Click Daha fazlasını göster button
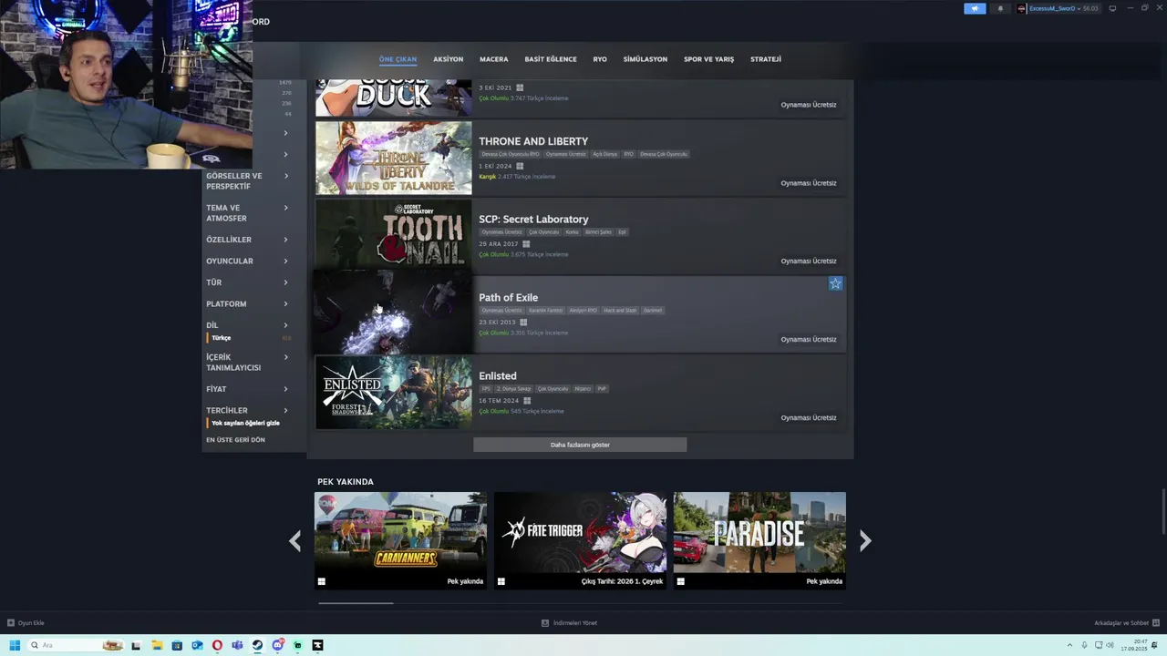The height and width of the screenshot is (656, 1167). click(580, 445)
